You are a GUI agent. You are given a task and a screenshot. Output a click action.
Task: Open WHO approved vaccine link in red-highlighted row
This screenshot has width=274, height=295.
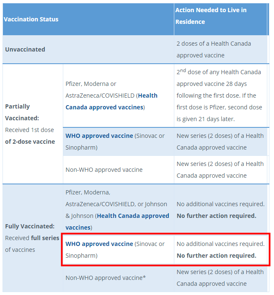click(99, 244)
